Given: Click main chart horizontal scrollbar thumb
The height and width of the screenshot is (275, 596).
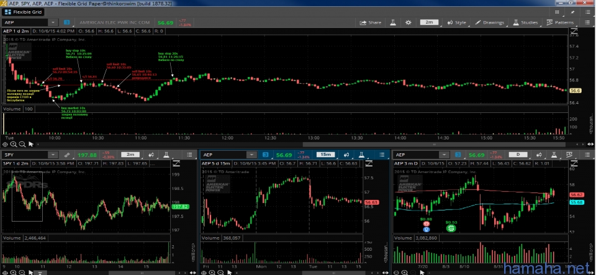Looking at the screenshot, I should (x=435, y=145).
